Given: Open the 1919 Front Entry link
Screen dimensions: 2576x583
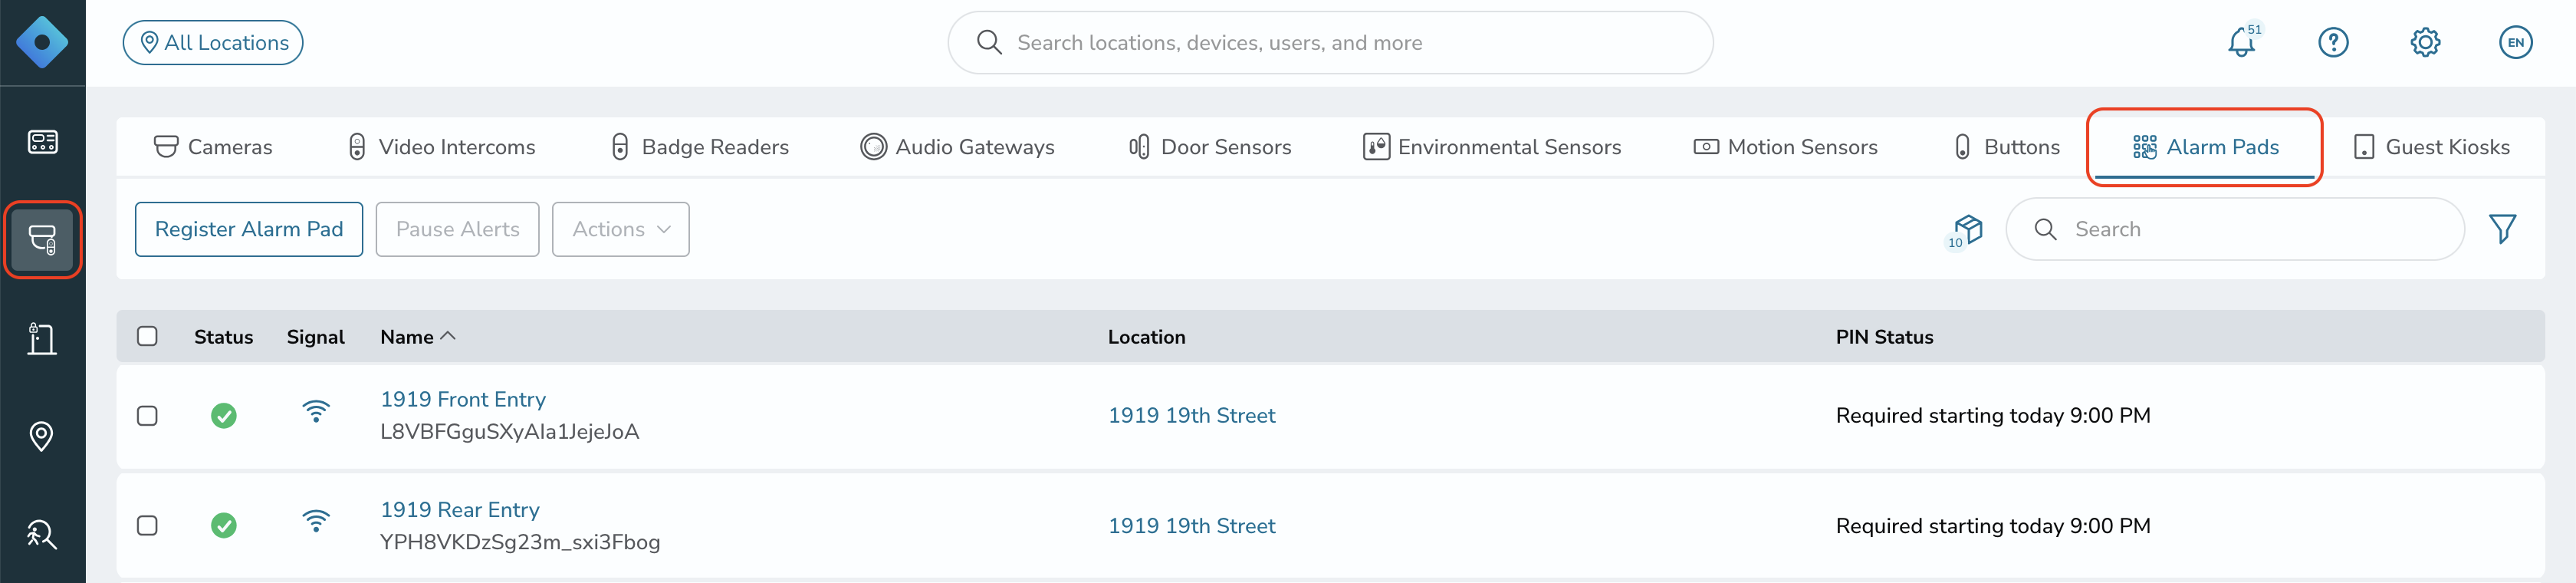Looking at the screenshot, I should (x=463, y=399).
